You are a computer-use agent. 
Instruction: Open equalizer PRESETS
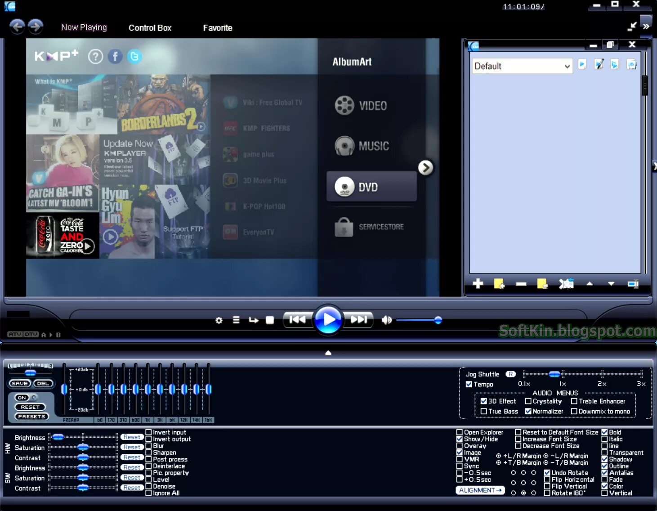click(x=31, y=417)
